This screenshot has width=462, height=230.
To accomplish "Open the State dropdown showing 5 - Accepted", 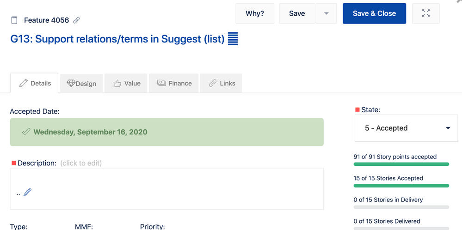I will click(407, 128).
